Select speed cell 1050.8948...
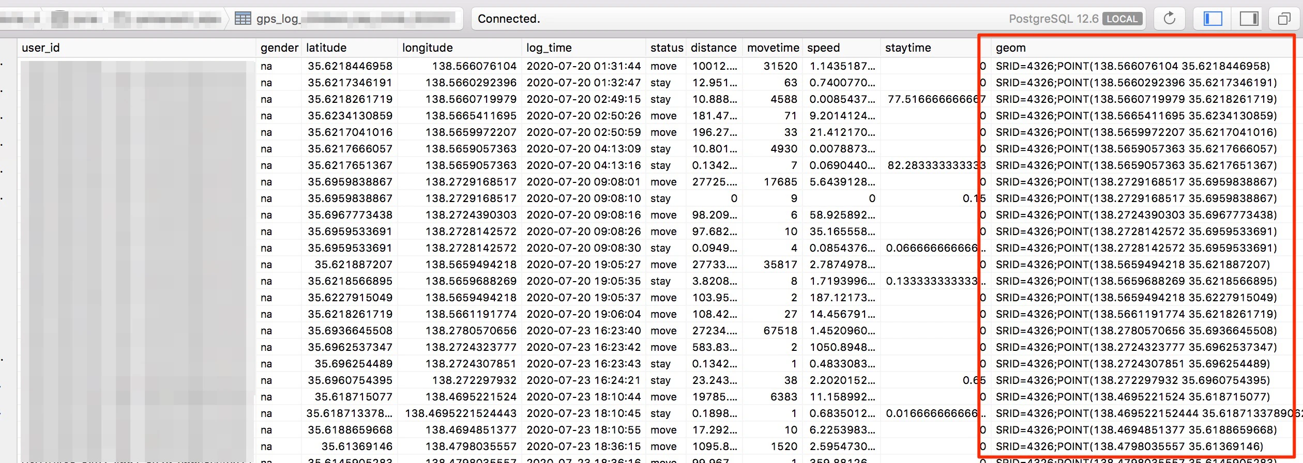 click(x=842, y=347)
